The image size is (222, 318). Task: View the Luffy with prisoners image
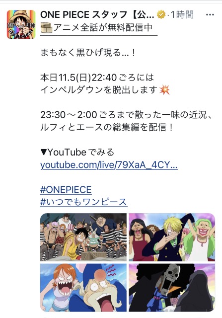point(83,237)
